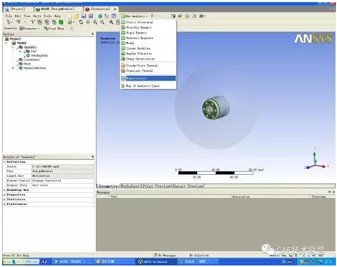
Task: Collapse the Geometry tree node
Action: coord(13,47)
